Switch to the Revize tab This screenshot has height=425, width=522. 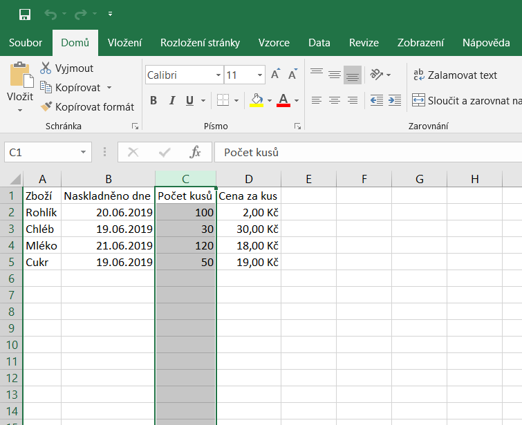tap(364, 43)
